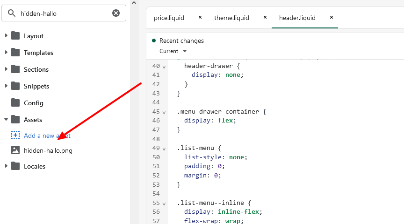This screenshot has height=224, width=404.
Task: Place cursor on .menu-drawer-container line
Action: click(222, 112)
